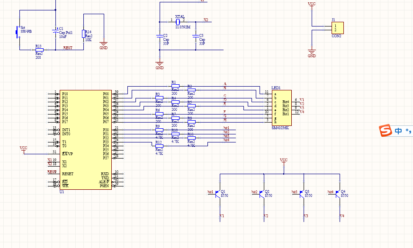Click the bit1 net label at Q1 base
Screen dimensions: 413x248
coord(210,192)
